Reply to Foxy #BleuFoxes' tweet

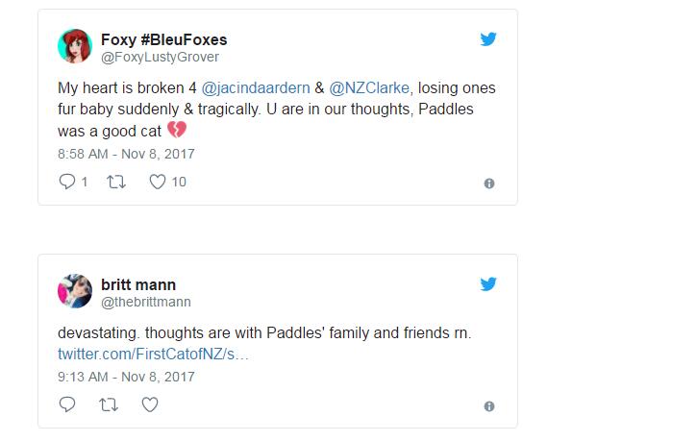tap(67, 182)
